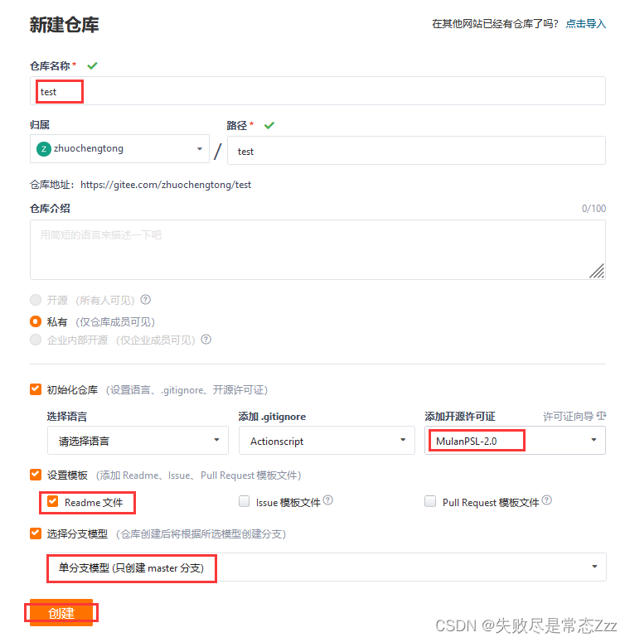Click help icon beside 企业内部开源 option
The image size is (630, 642).
tap(206, 340)
